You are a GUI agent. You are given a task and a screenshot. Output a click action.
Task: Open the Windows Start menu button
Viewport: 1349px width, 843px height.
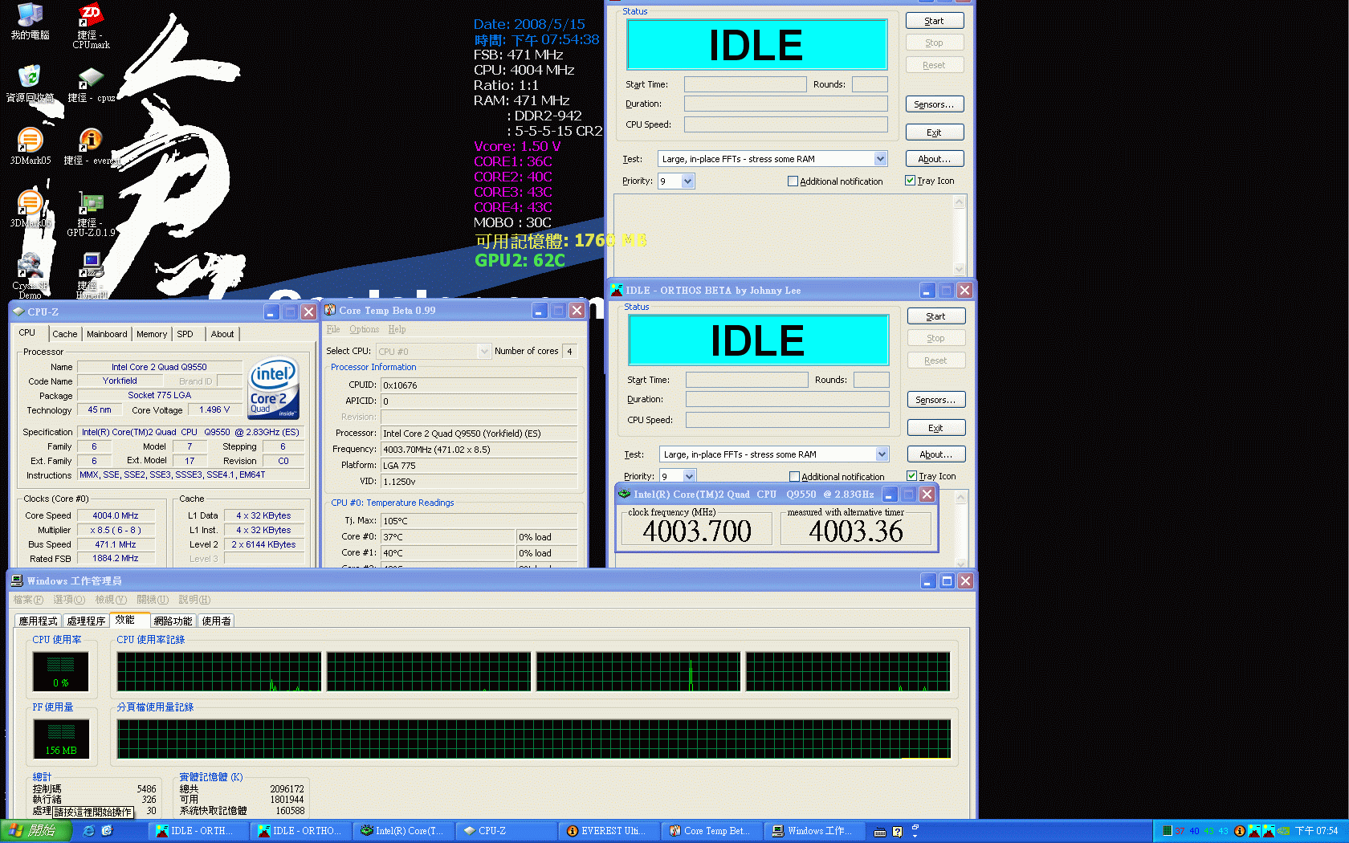(x=36, y=831)
